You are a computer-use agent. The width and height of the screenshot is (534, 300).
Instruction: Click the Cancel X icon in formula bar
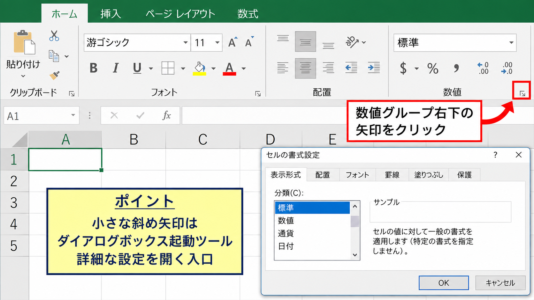(114, 115)
